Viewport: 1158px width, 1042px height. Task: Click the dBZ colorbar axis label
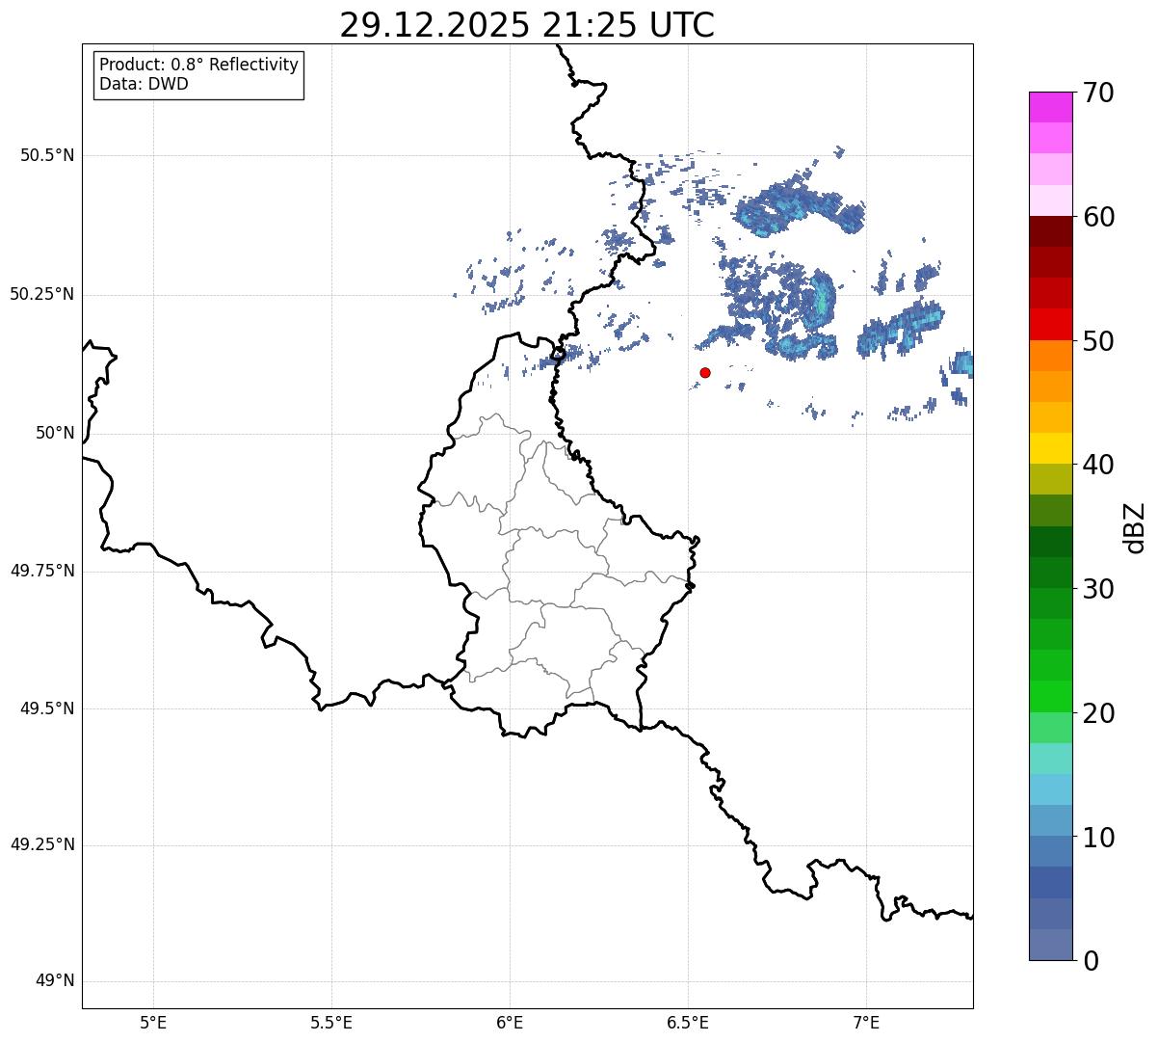(1135, 527)
